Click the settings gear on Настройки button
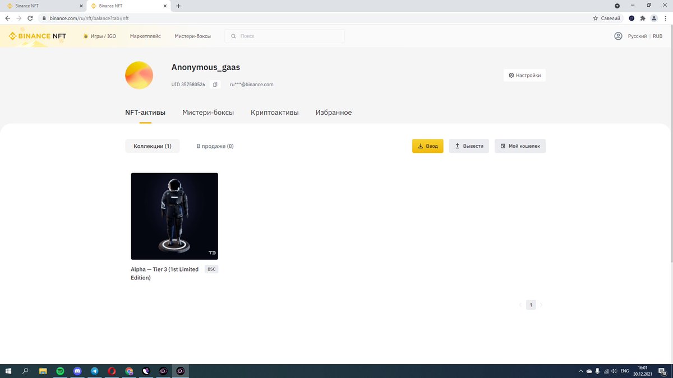The image size is (673, 378). click(x=511, y=74)
